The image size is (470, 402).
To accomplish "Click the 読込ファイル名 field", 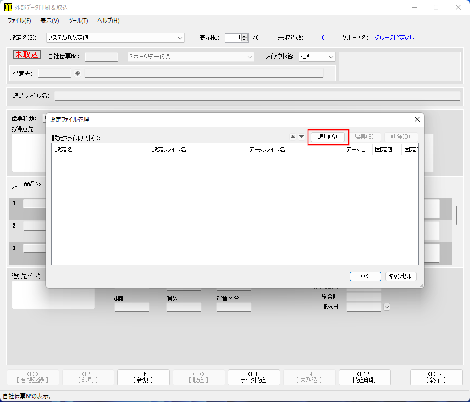I will click(x=257, y=96).
